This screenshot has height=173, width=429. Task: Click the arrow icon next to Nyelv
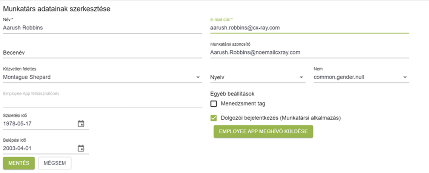coord(301,77)
